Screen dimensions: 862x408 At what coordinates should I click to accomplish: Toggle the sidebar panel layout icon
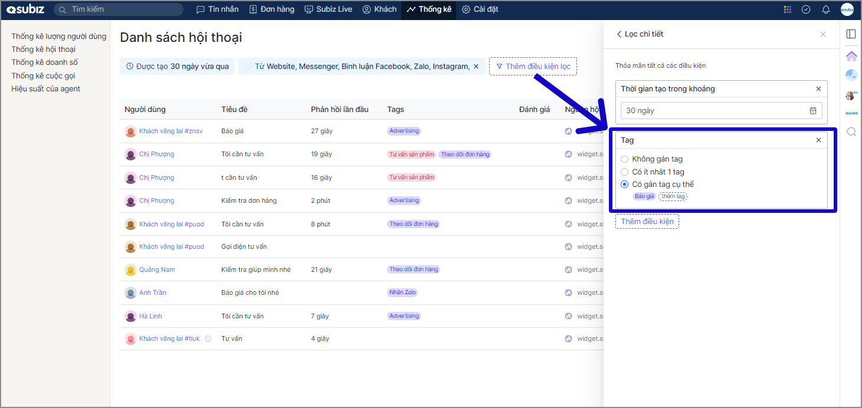pos(851,34)
